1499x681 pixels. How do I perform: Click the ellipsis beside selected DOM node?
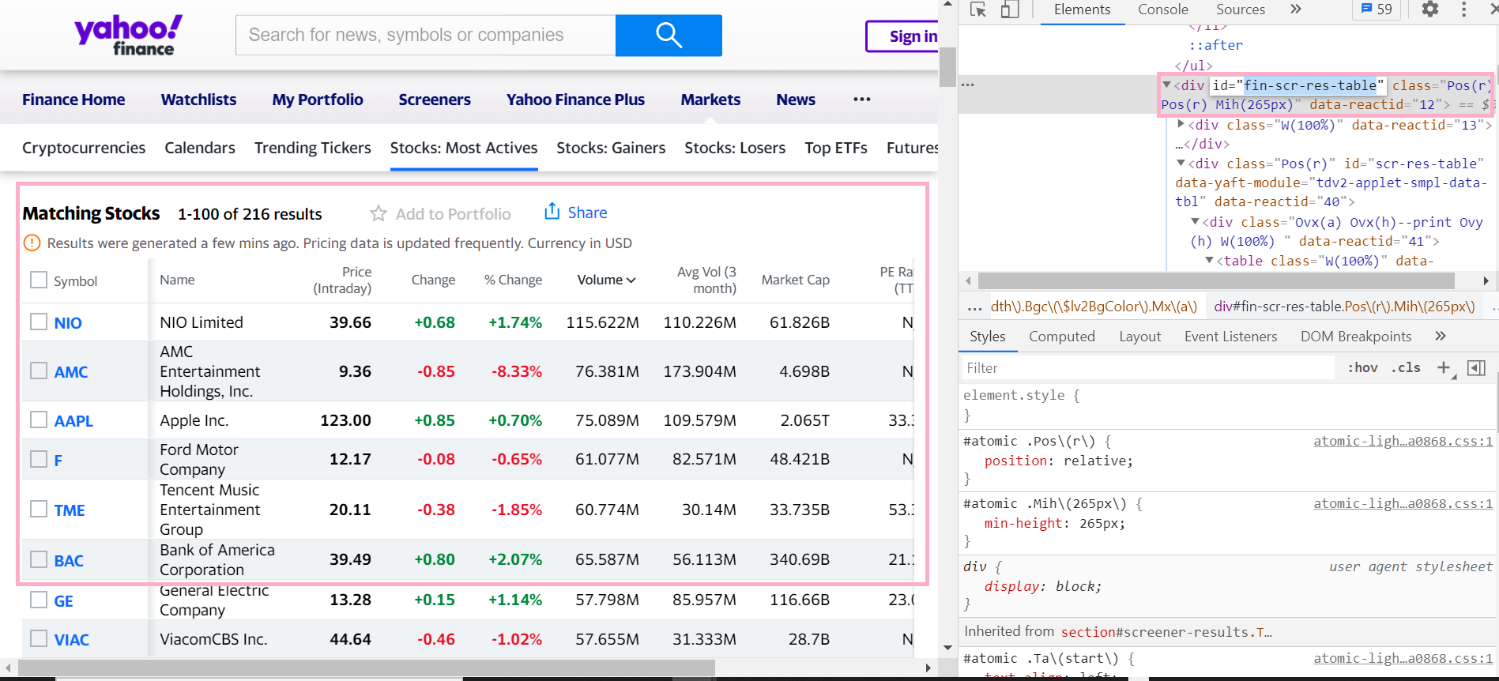[968, 85]
